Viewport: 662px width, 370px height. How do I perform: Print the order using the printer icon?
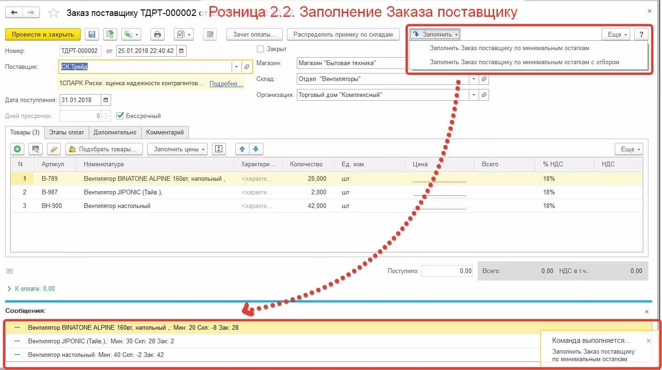(158, 34)
